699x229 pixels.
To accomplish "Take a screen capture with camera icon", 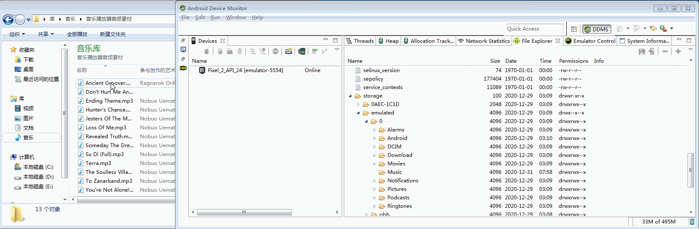I will click(289, 51).
